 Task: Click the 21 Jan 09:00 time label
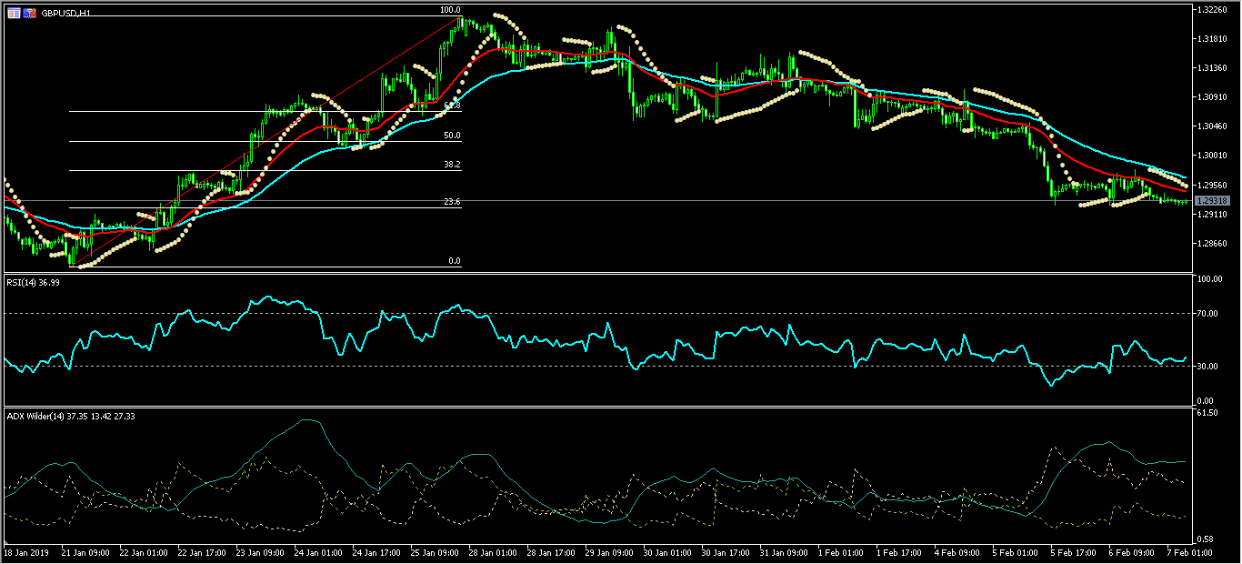84,552
